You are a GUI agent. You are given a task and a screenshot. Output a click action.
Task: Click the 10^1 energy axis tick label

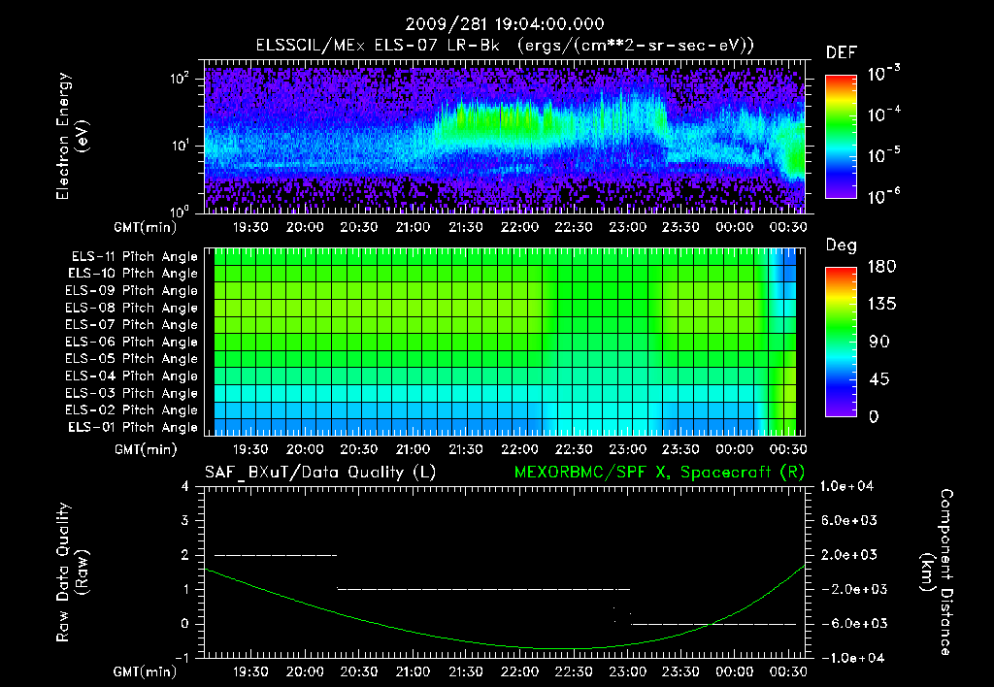pyautogui.click(x=180, y=146)
